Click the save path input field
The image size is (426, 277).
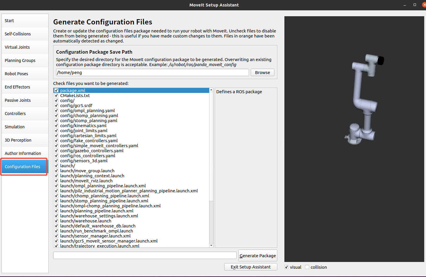tap(153, 73)
